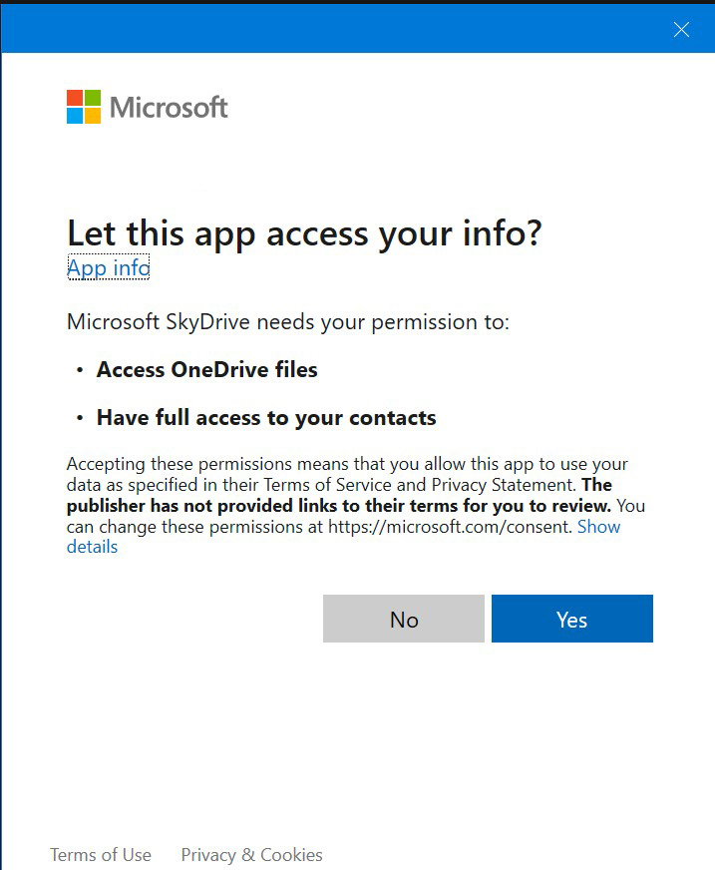Click the bold "publisher has not provided links" warning
Screen dimensions: 715x870
point(339,506)
